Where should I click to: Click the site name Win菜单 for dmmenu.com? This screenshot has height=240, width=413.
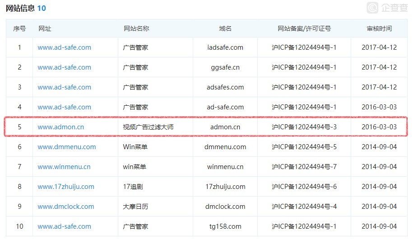click(x=135, y=147)
